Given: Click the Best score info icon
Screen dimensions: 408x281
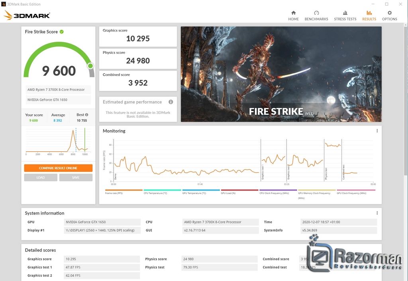Looking at the screenshot, I should click(x=86, y=115).
